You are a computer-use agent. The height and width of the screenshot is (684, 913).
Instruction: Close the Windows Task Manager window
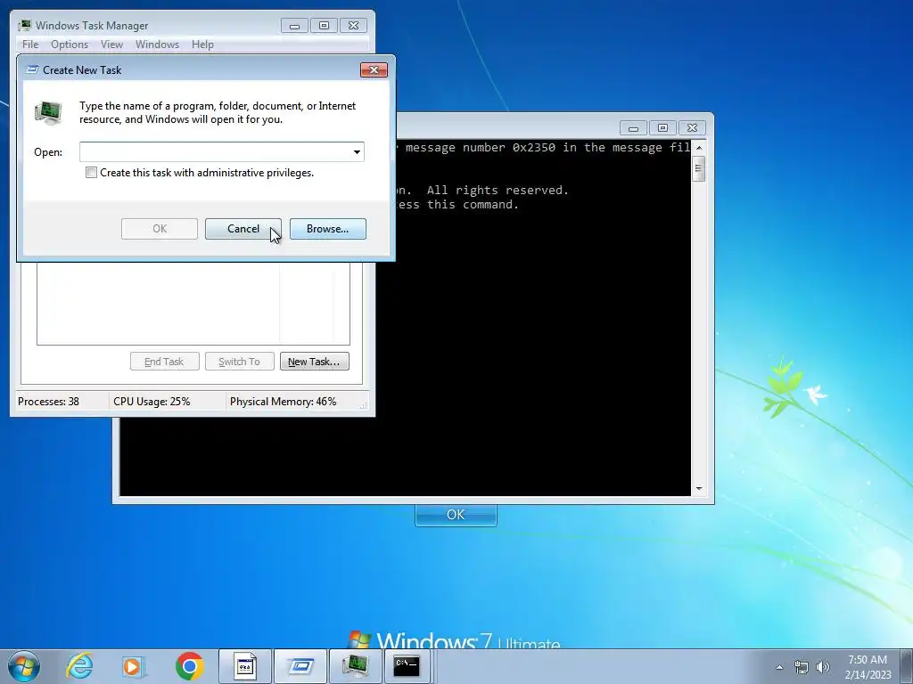(353, 26)
